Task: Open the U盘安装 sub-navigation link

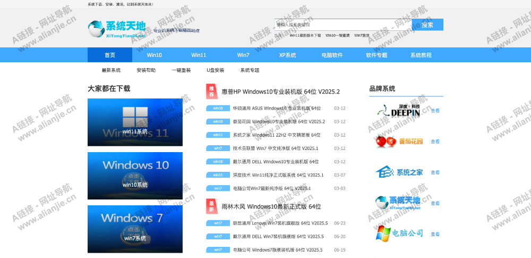Action: (x=216, y=70)
